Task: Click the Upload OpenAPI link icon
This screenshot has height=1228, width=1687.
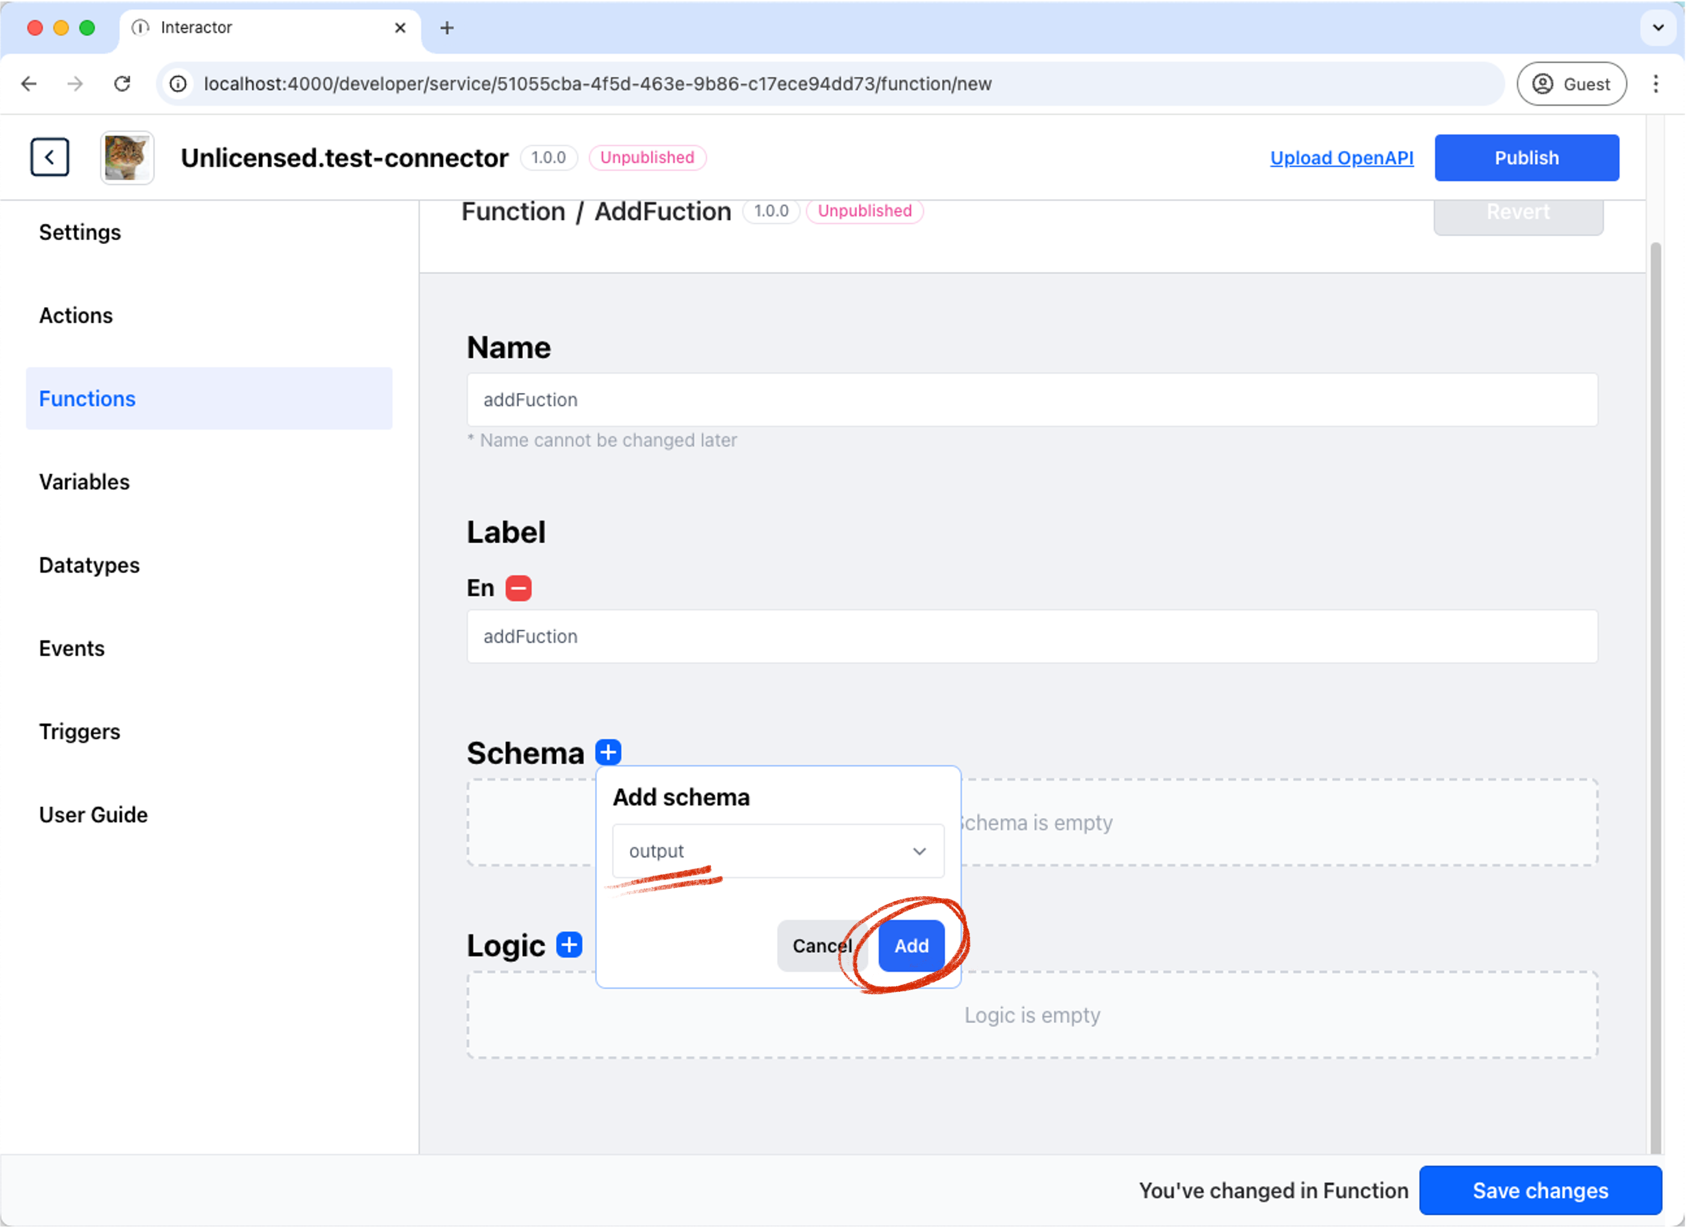Action: coord(1341,157)
